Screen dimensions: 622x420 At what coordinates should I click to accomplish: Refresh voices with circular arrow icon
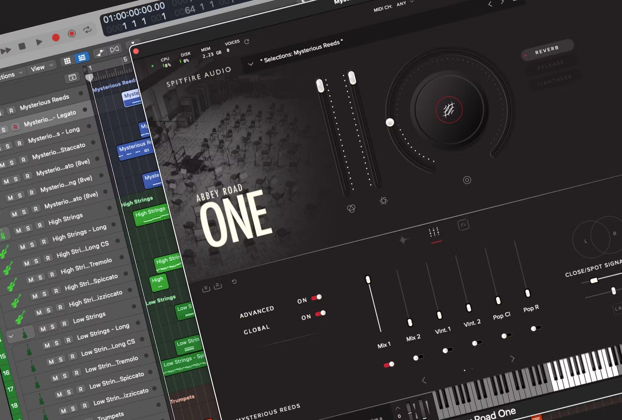(247, 42)
